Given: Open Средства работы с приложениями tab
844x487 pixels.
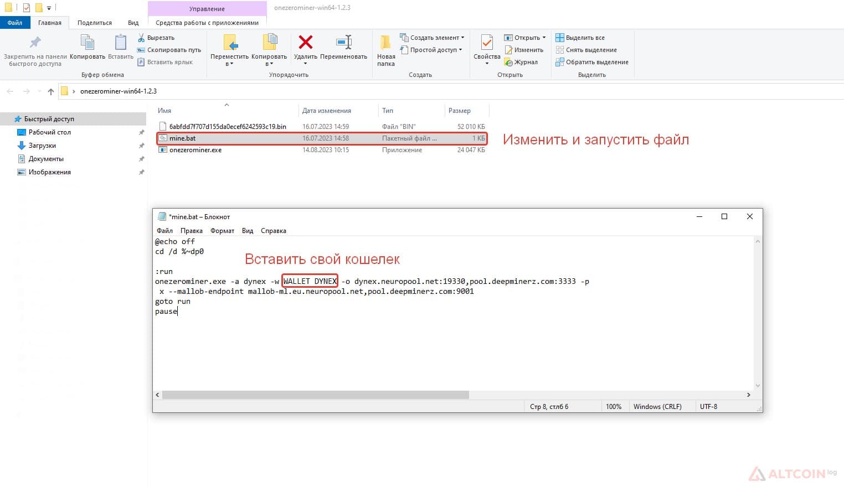Looking at the screenshot, I should [x=207, y=23].
